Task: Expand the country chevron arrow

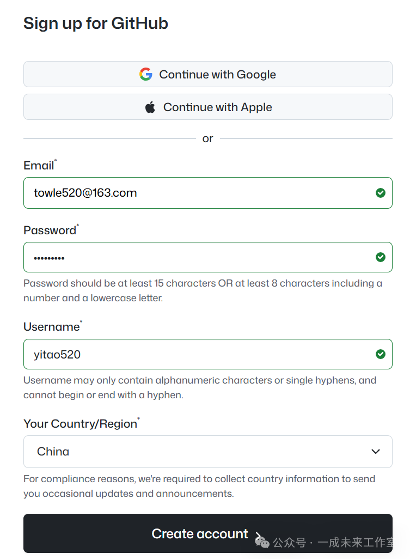Action: pos(375,452)
